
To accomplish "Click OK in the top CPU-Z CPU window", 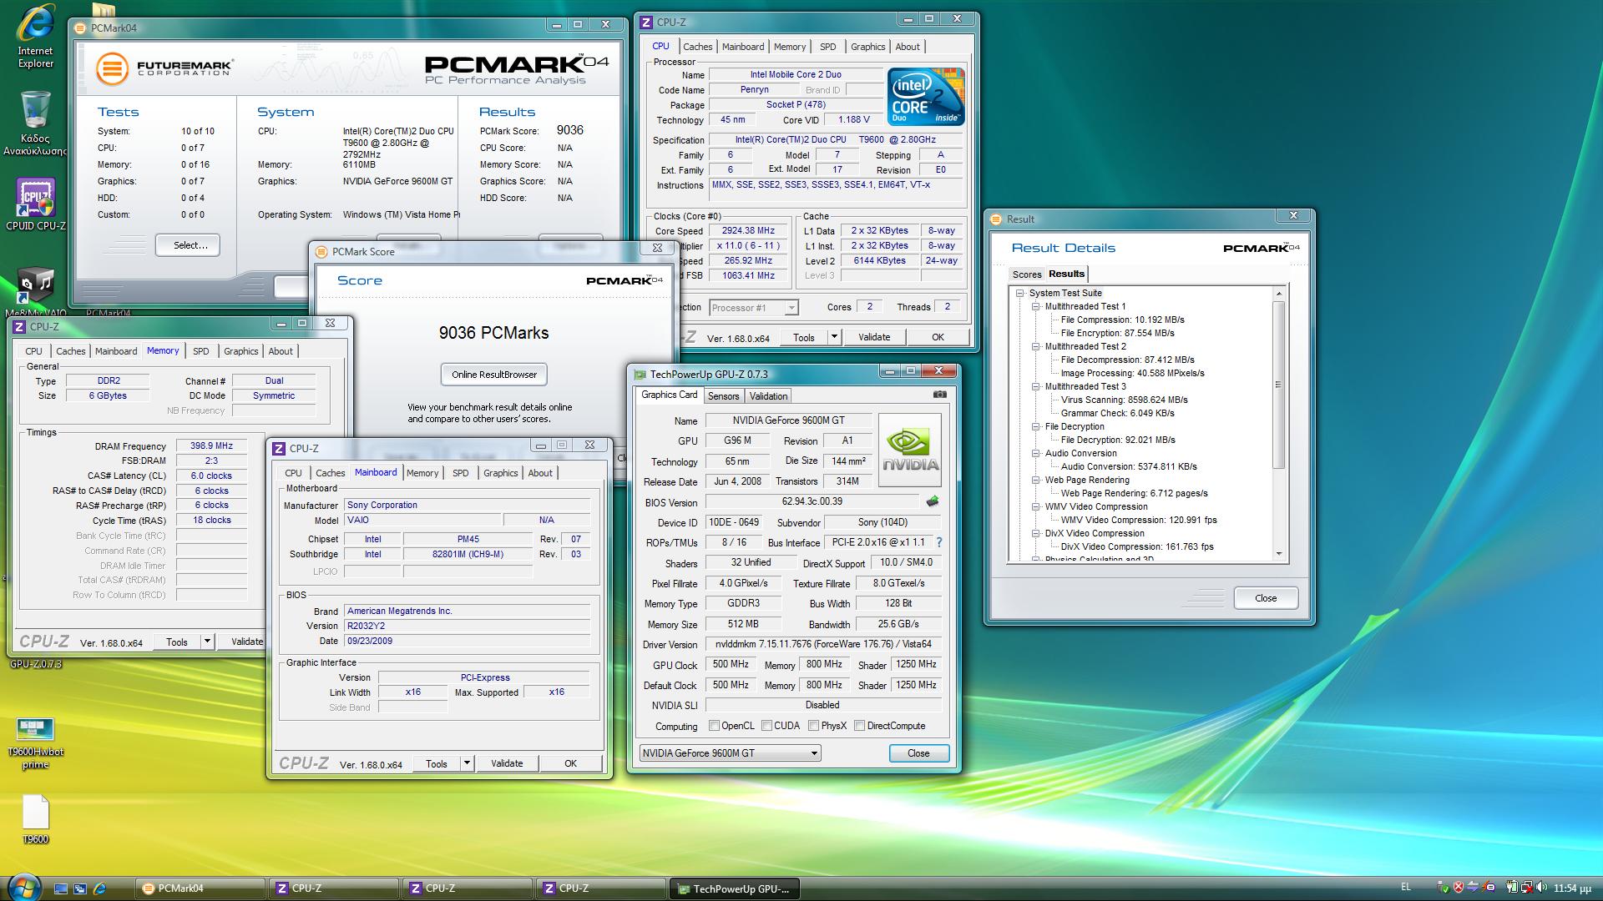I will coord(938,337).
